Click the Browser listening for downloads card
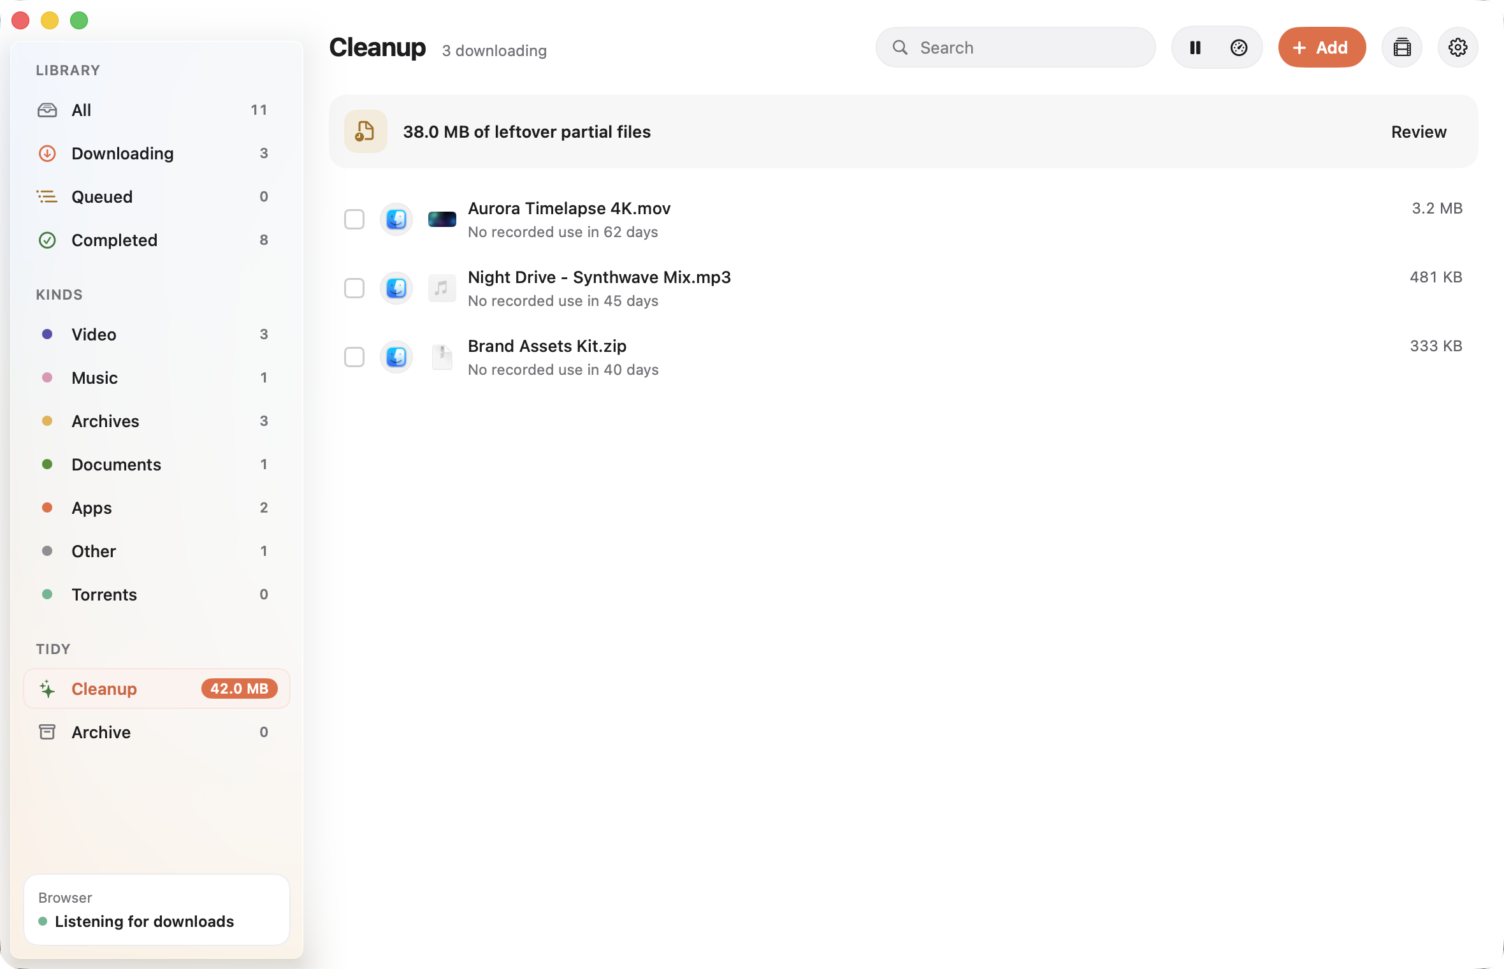 157,910
